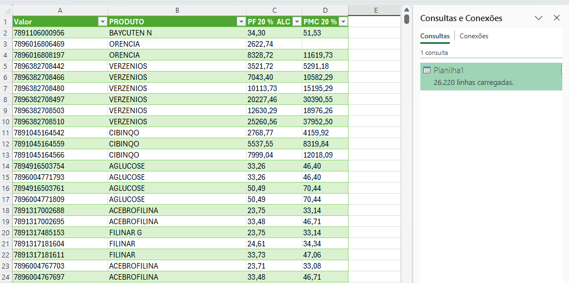
Task: Click cell value 2622,74
Action: [274, 44]
